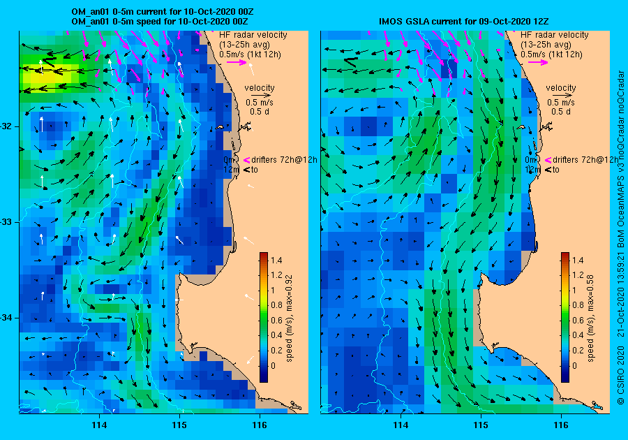This screenshot has height=440, width=628.
Task: Click the orange island on right map
Action: click(x=521, y=127)
